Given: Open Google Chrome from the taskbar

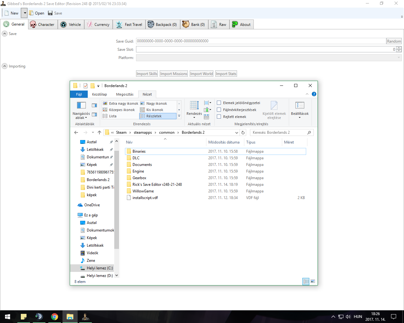Looking at the screenshot, I should [x=55, y=317].
